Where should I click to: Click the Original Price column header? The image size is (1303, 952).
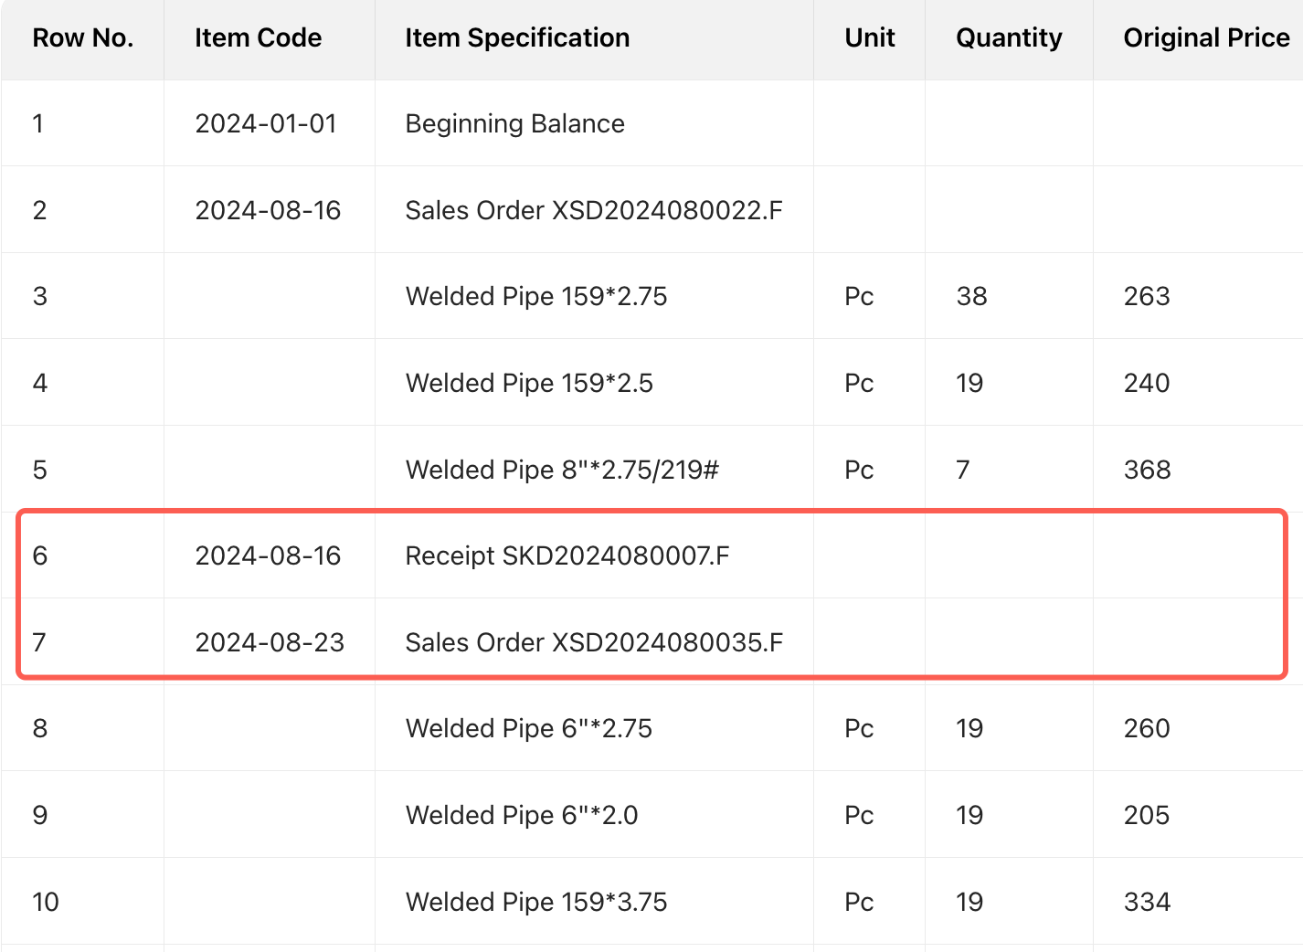[1206, 38]
